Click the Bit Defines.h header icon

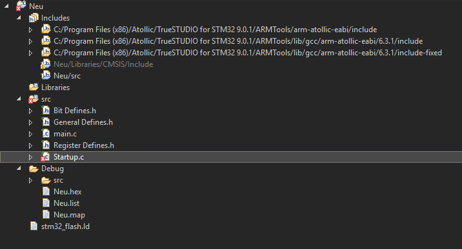[46, 111]
